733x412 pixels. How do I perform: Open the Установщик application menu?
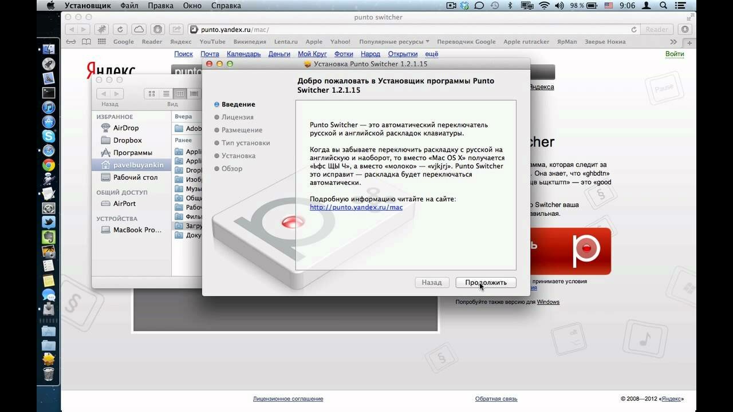[86, 6]
